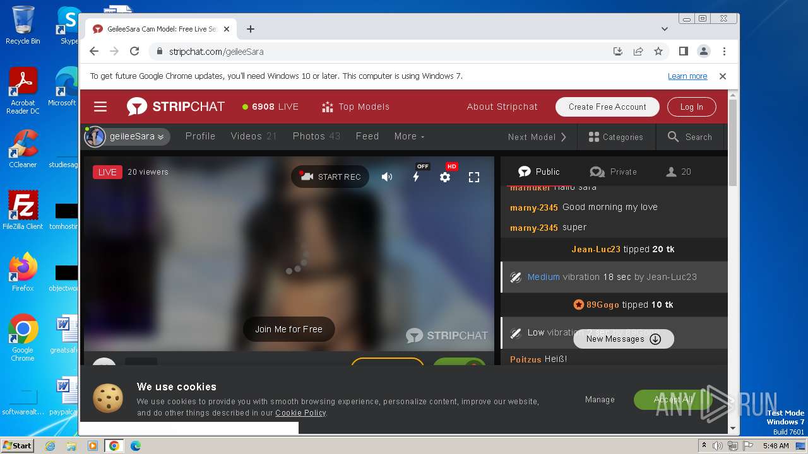This screenshot has height=454, width=808.
Task: Select the Private chat tab
Action: coord(613,172)
